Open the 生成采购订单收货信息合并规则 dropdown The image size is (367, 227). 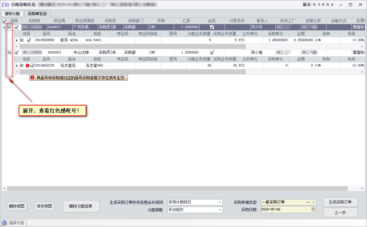coord(220,202)
